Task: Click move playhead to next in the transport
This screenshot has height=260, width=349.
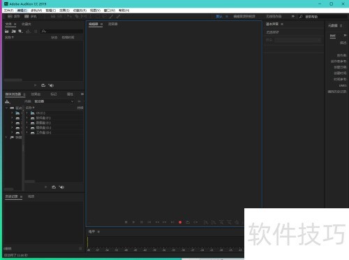Action: pyautogui.click(x=172, y=222)
